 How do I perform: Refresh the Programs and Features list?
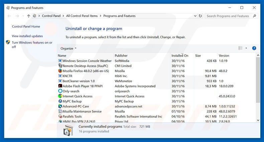pyautogui.click(x=200, y=16)
